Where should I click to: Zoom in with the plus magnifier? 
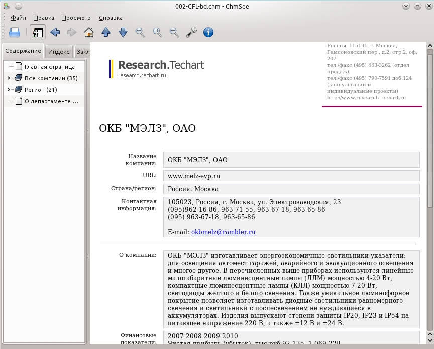pos(140,32)
